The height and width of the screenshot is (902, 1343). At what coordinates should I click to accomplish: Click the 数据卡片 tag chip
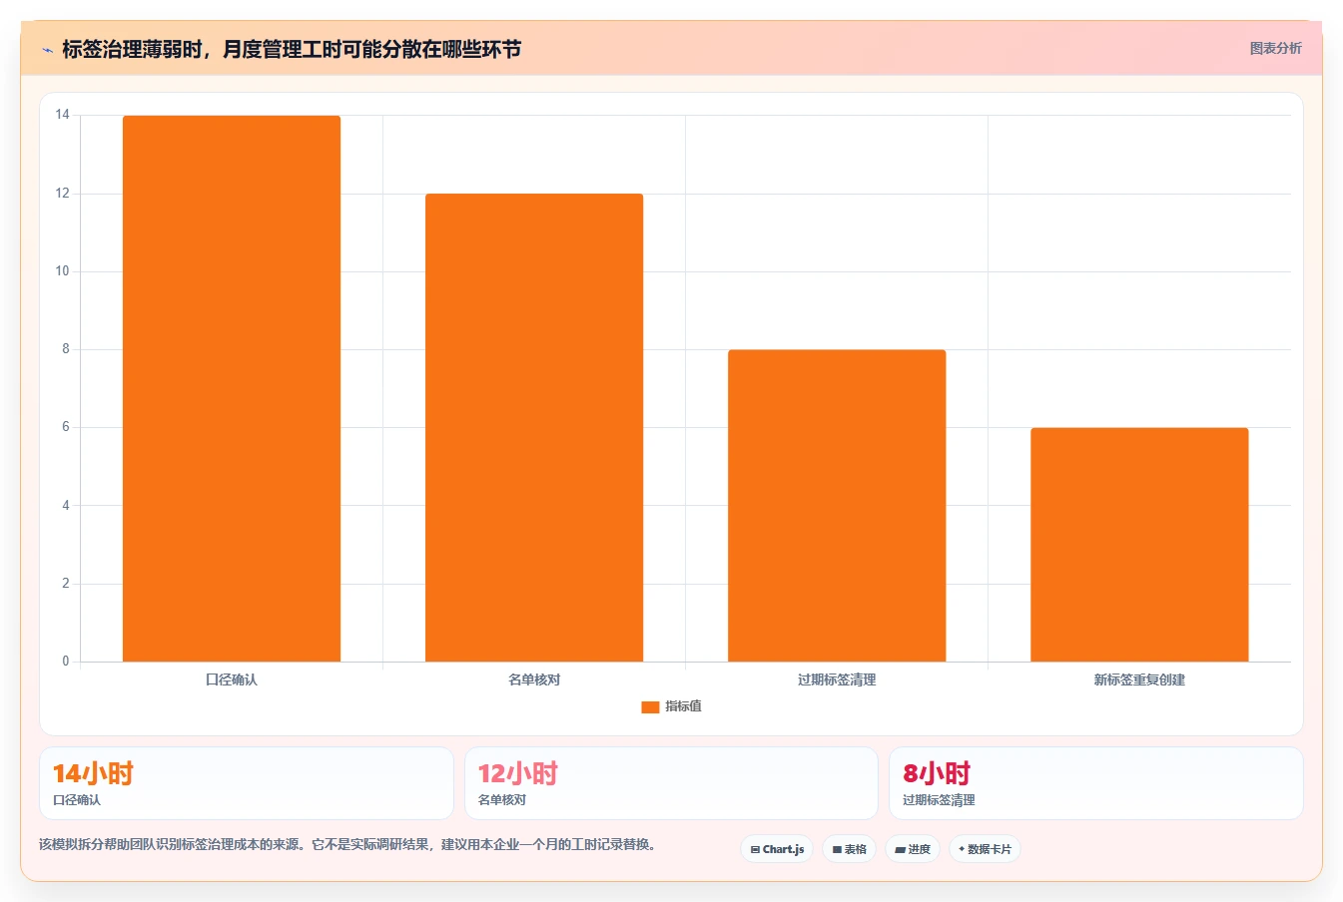point(985,849)
